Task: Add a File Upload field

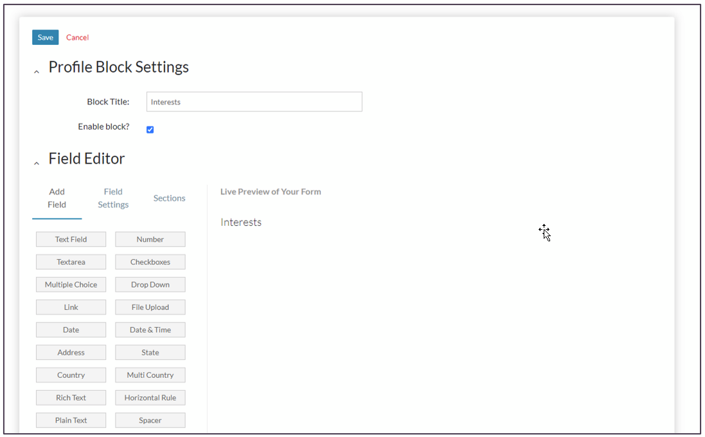Action: 150,307
